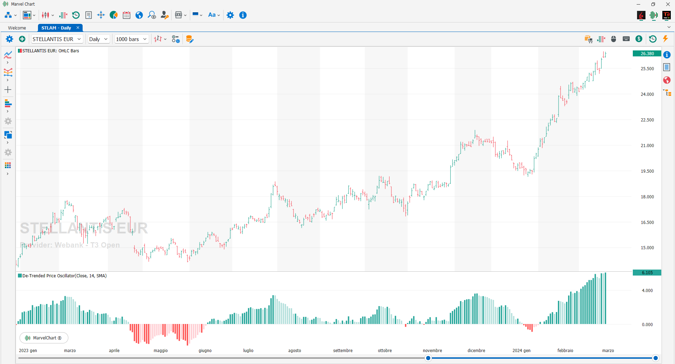Image resolution: width=675 pixels, height=364 pixels.
Task: Open the 1000 bars dropdown
Action: [x=131, y=39]
